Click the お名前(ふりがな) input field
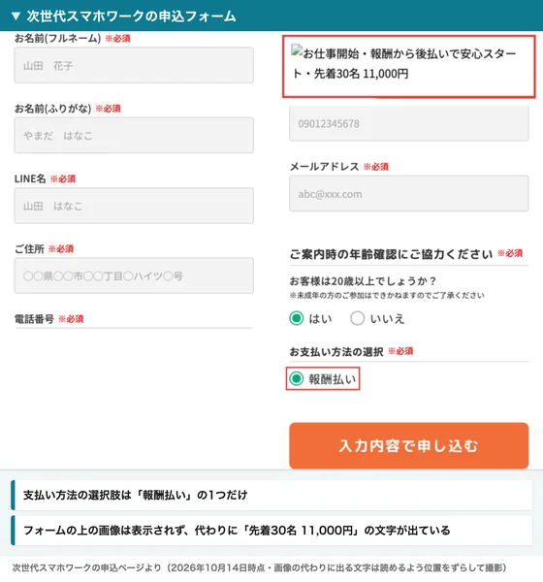This screenshot has height=582, width=543. click(x=134, y=136)
